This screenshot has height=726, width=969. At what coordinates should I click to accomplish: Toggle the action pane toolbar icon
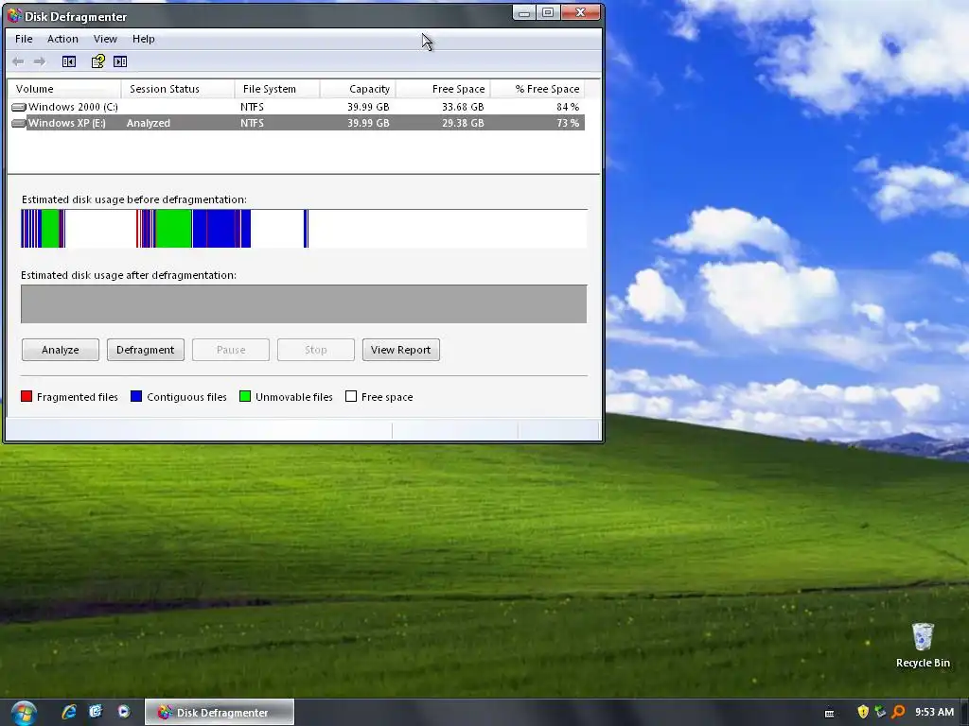(x=120, y=61)
